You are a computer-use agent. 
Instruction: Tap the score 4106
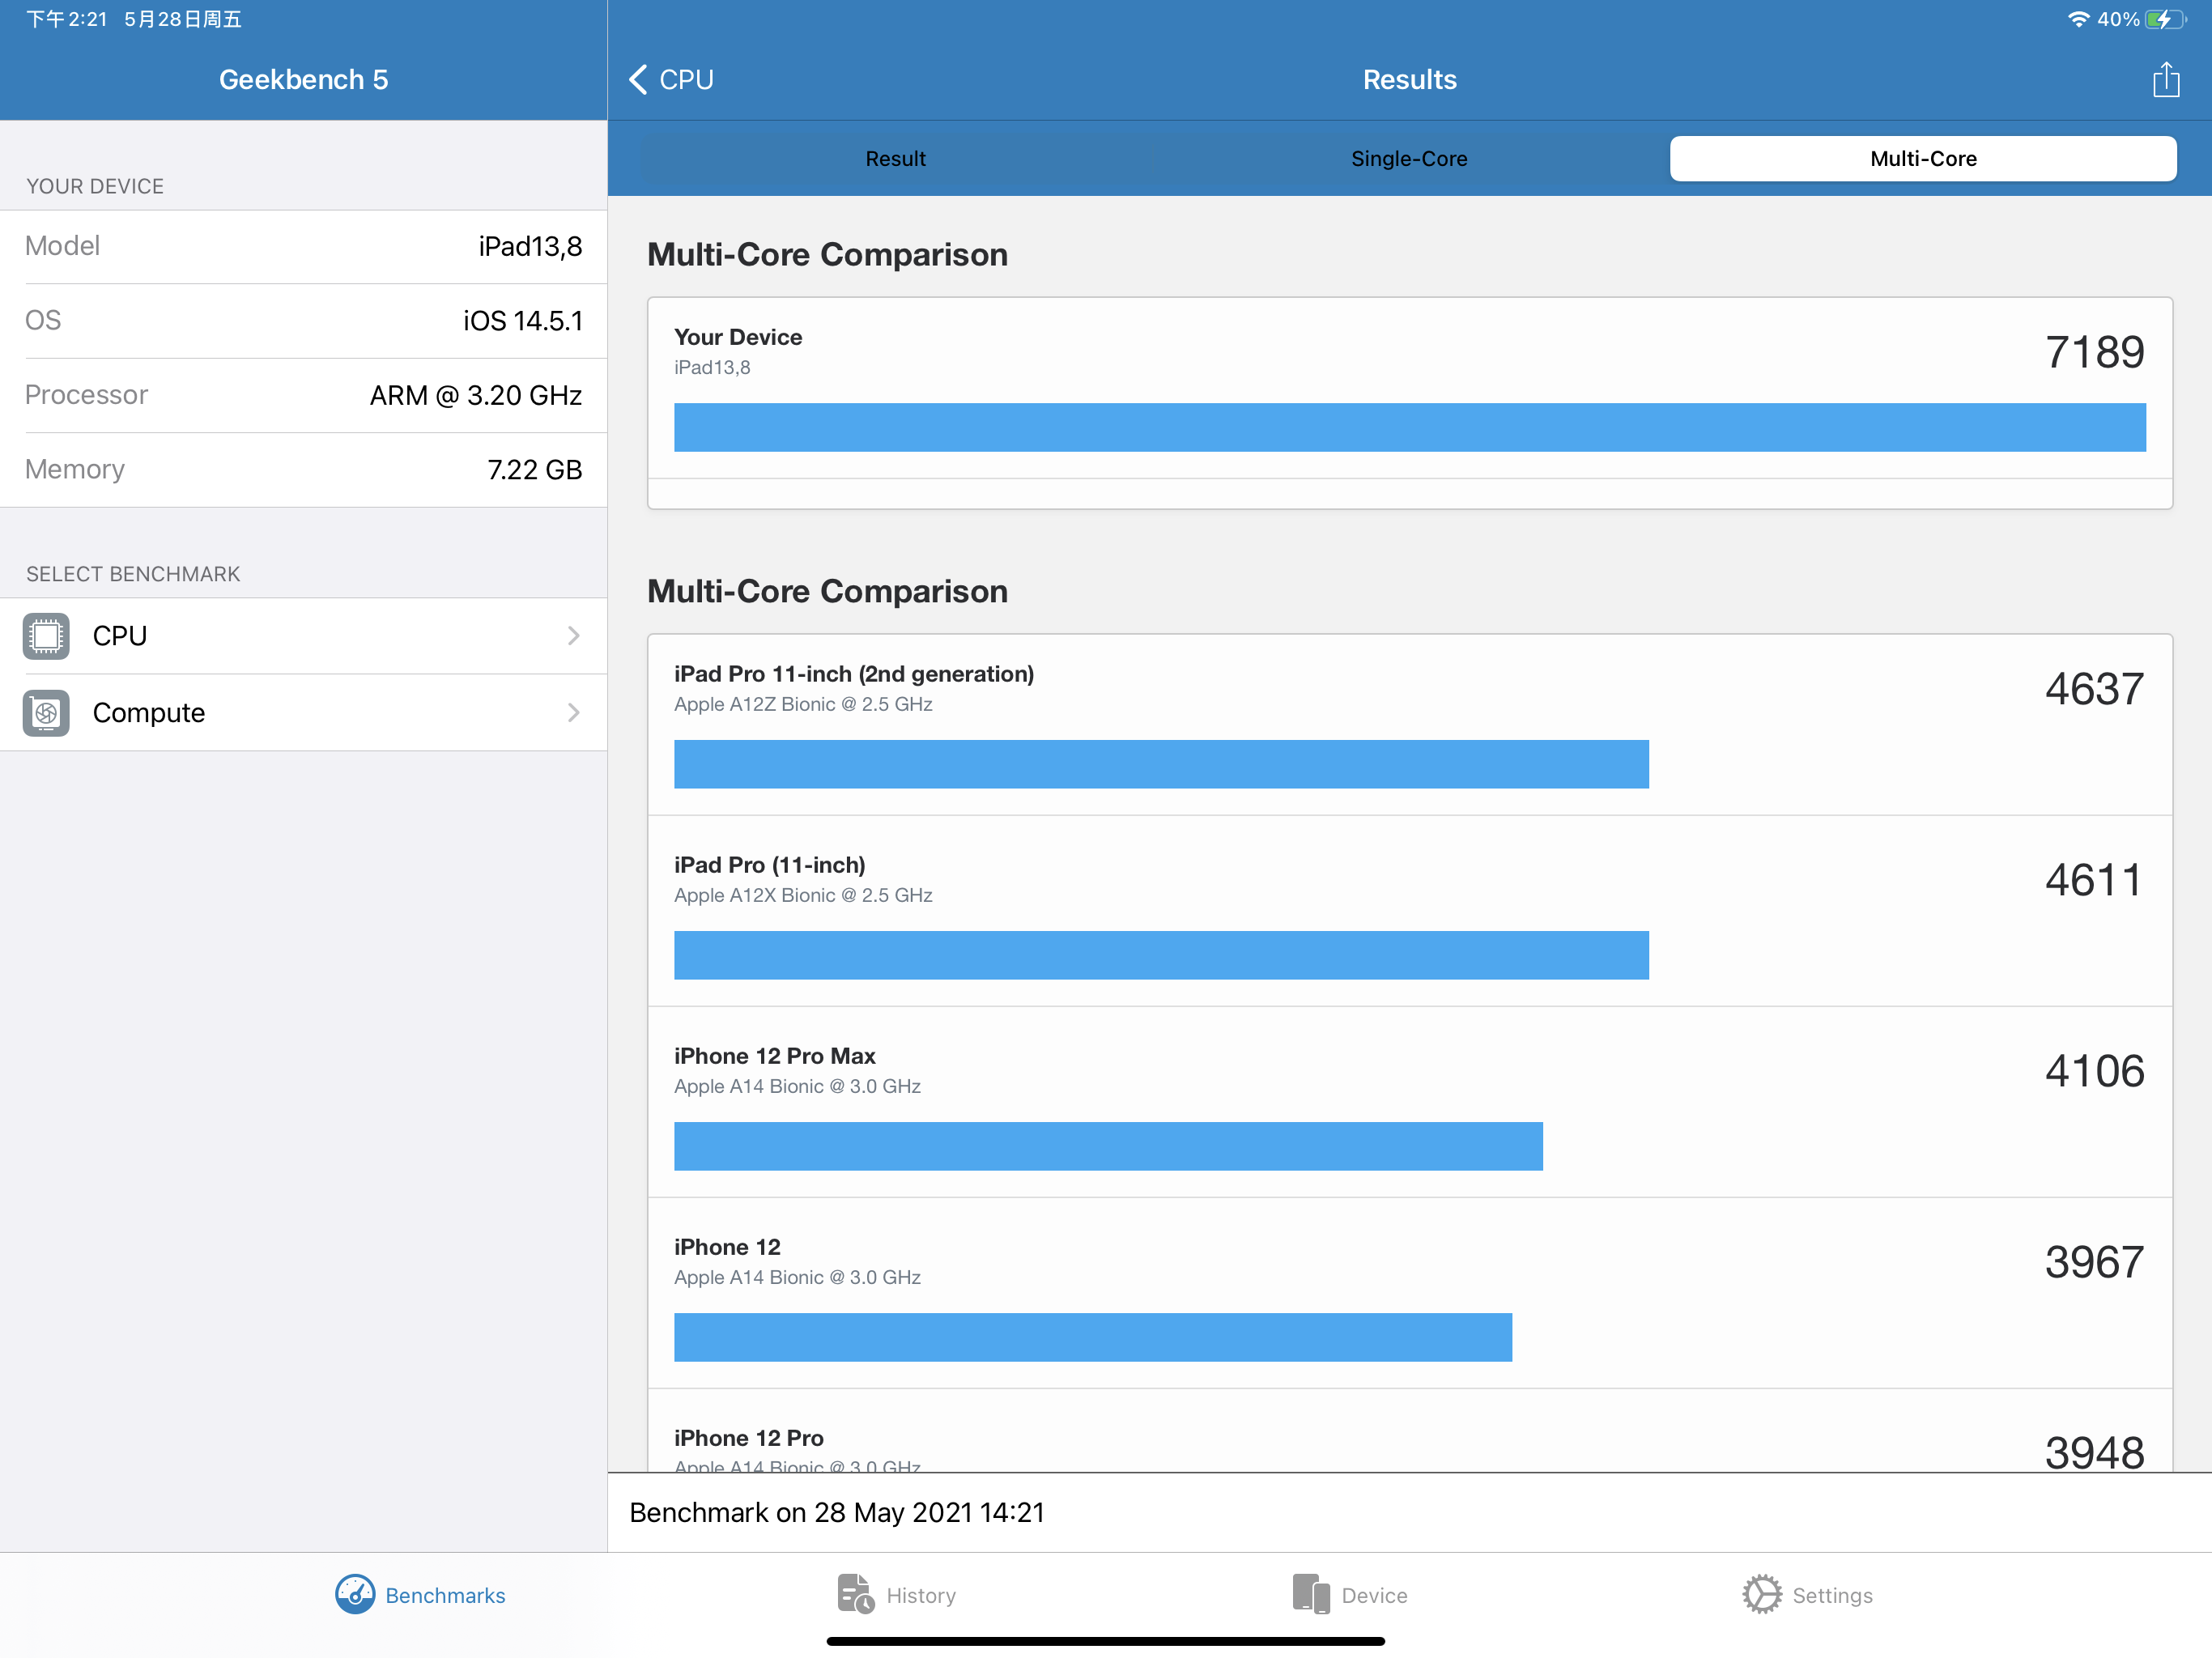pyautogui.click(x=2094, y=1071)
